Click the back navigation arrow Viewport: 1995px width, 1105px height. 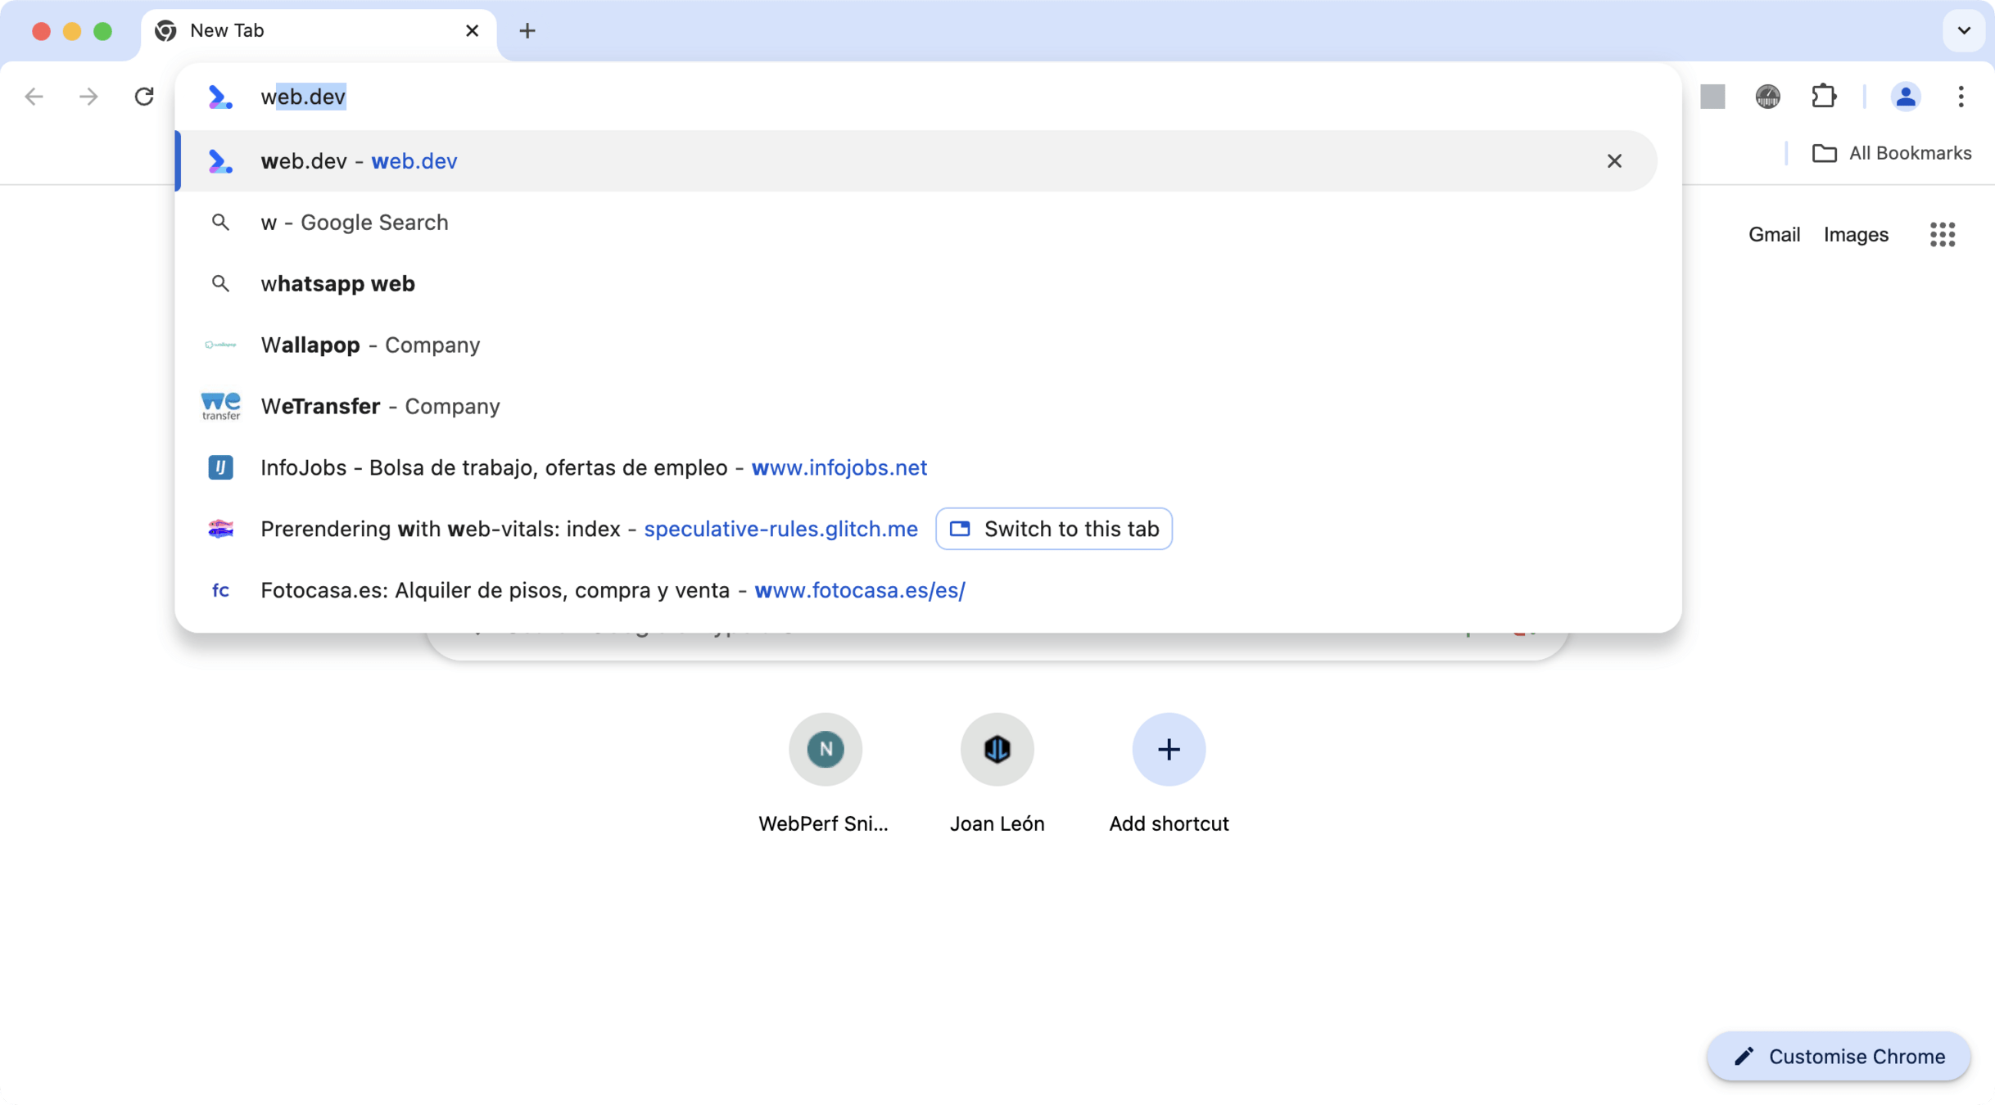34,97
